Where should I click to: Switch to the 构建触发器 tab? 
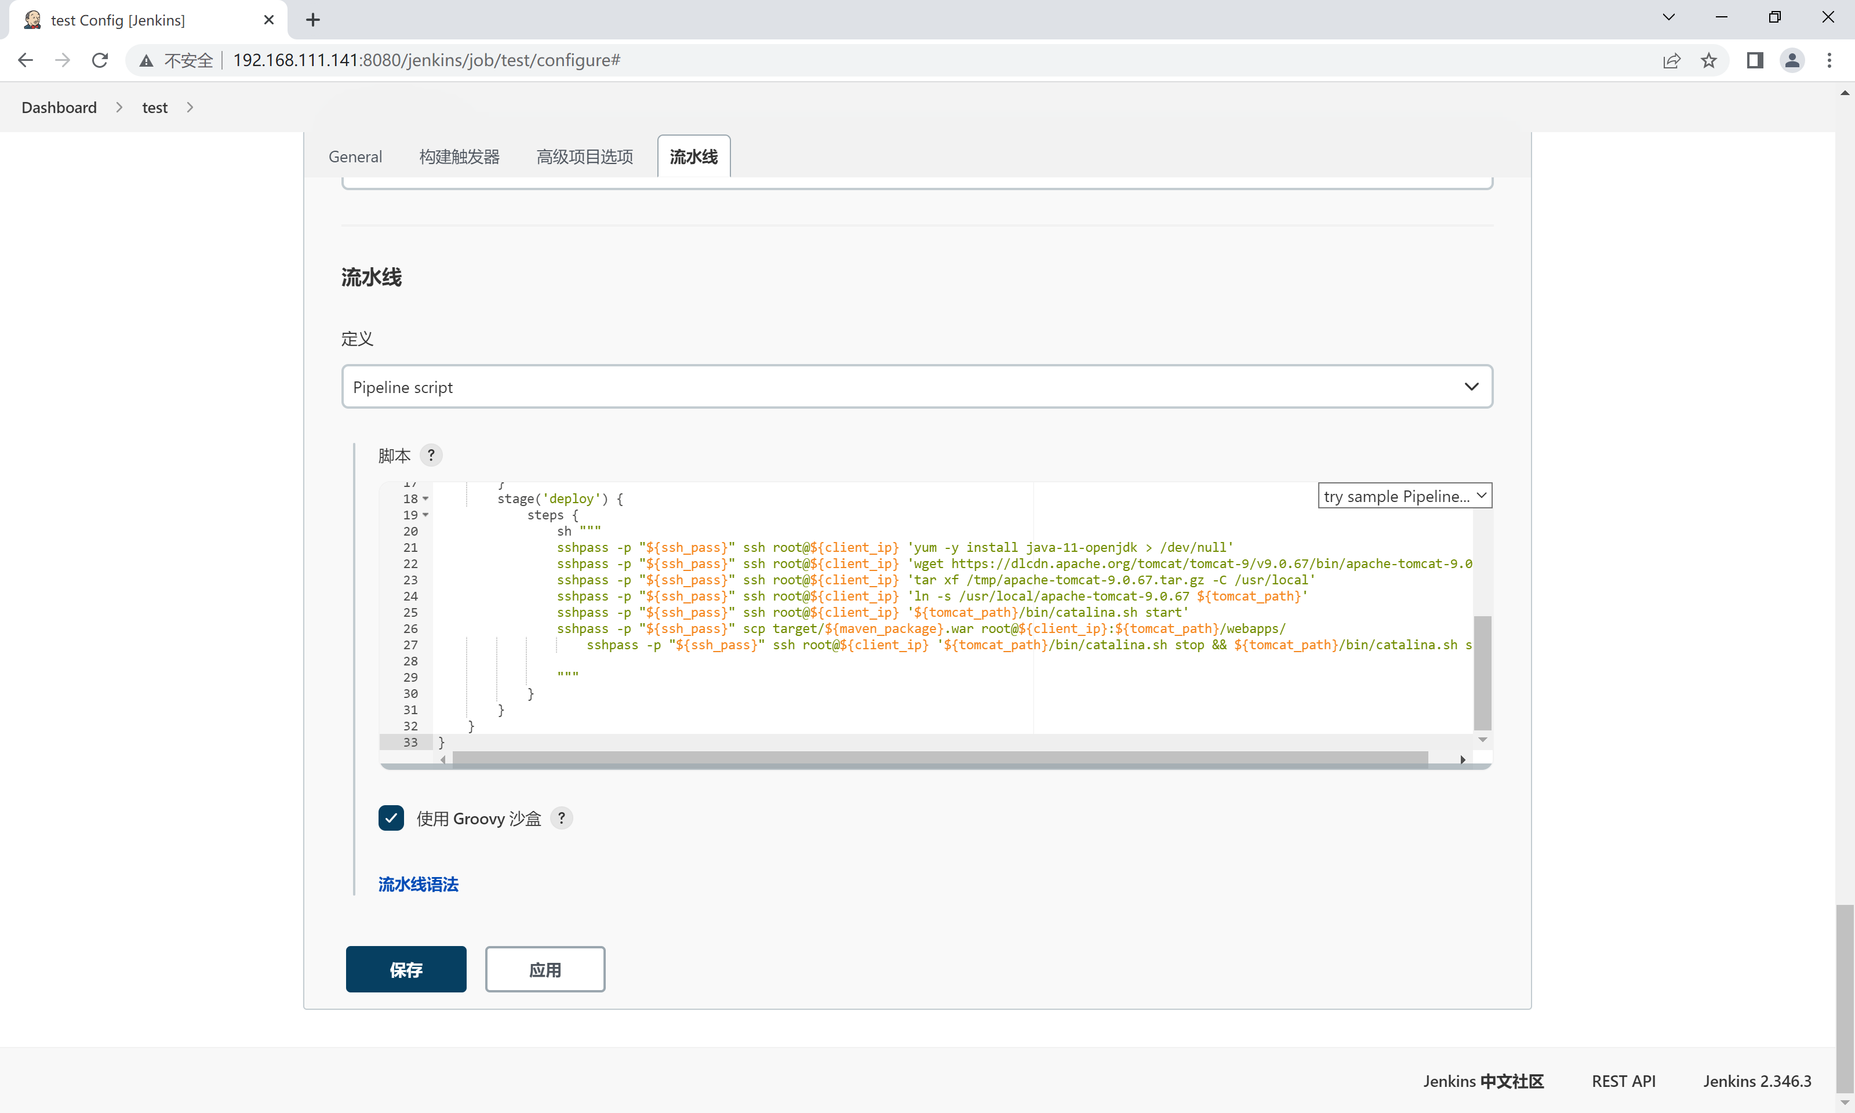point(460,156)
